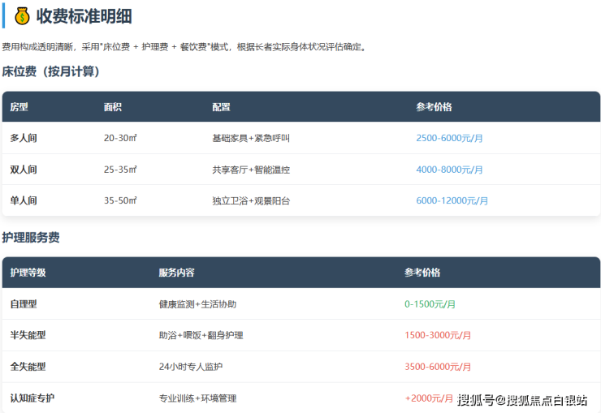Click the 4000-8000元/月 price
Image resolution: width=601 pixels, height=413 pixels.
(449, 170)
